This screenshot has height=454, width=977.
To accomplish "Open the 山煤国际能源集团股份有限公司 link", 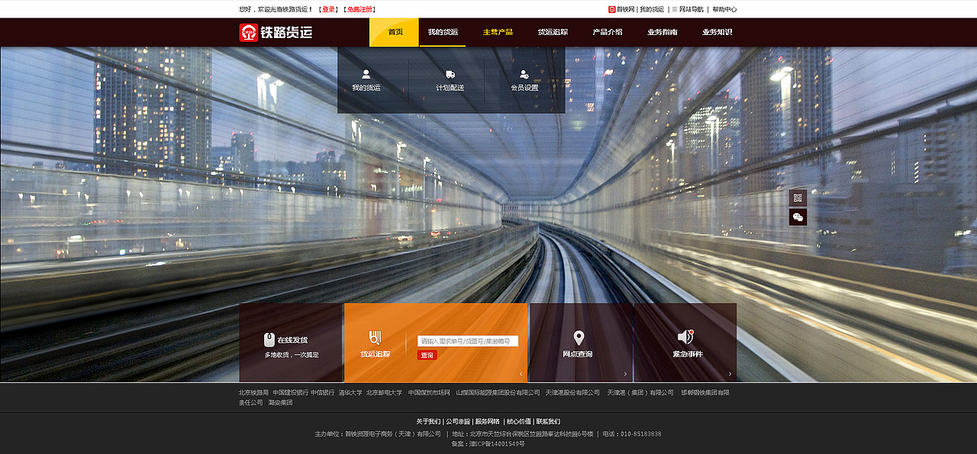I will (x=498, y=393).
